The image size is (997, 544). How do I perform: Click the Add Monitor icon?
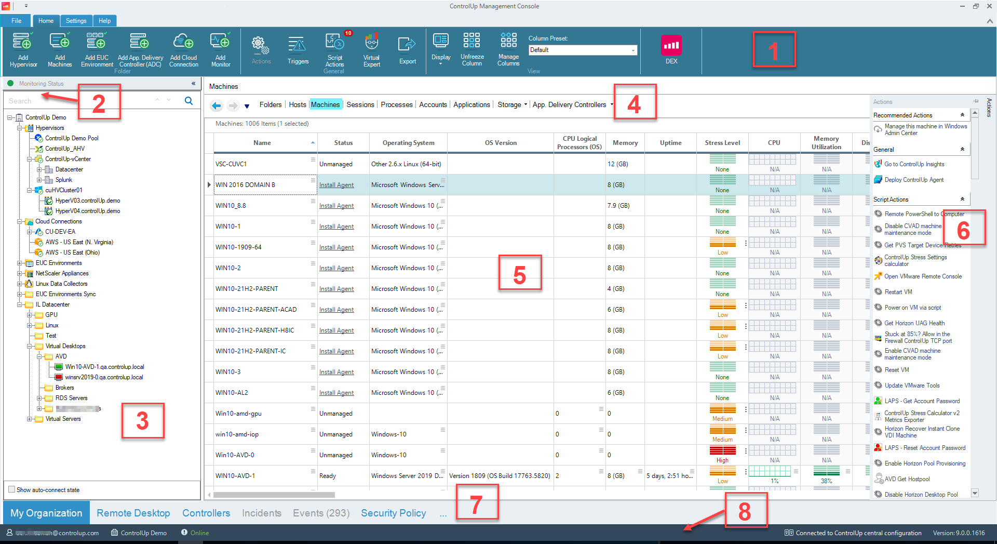(x=220, y=49)
